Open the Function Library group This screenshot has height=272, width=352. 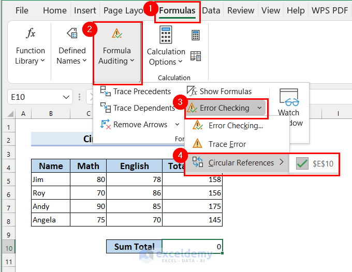coord(31,47)
